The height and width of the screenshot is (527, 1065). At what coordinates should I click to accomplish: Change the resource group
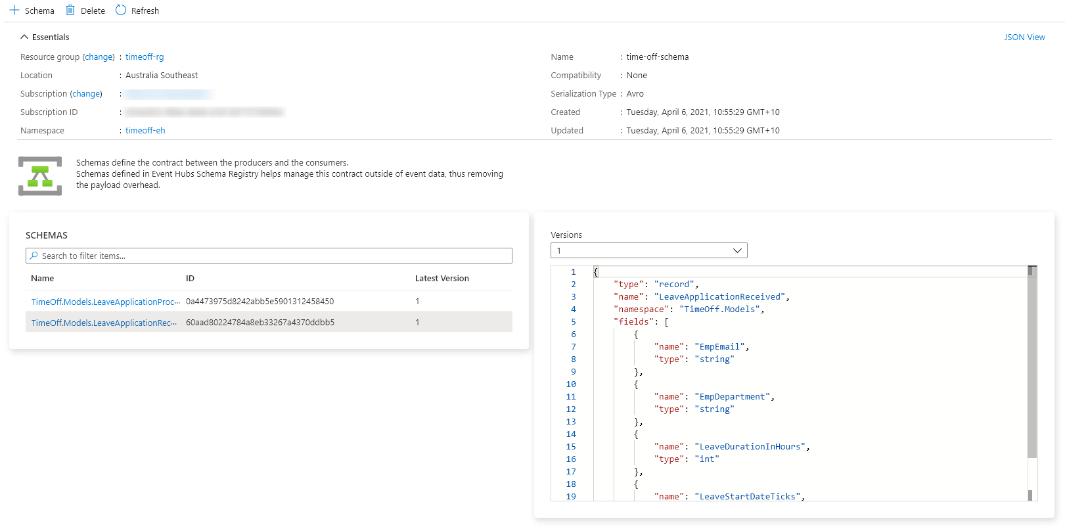[x=99, y=57]
